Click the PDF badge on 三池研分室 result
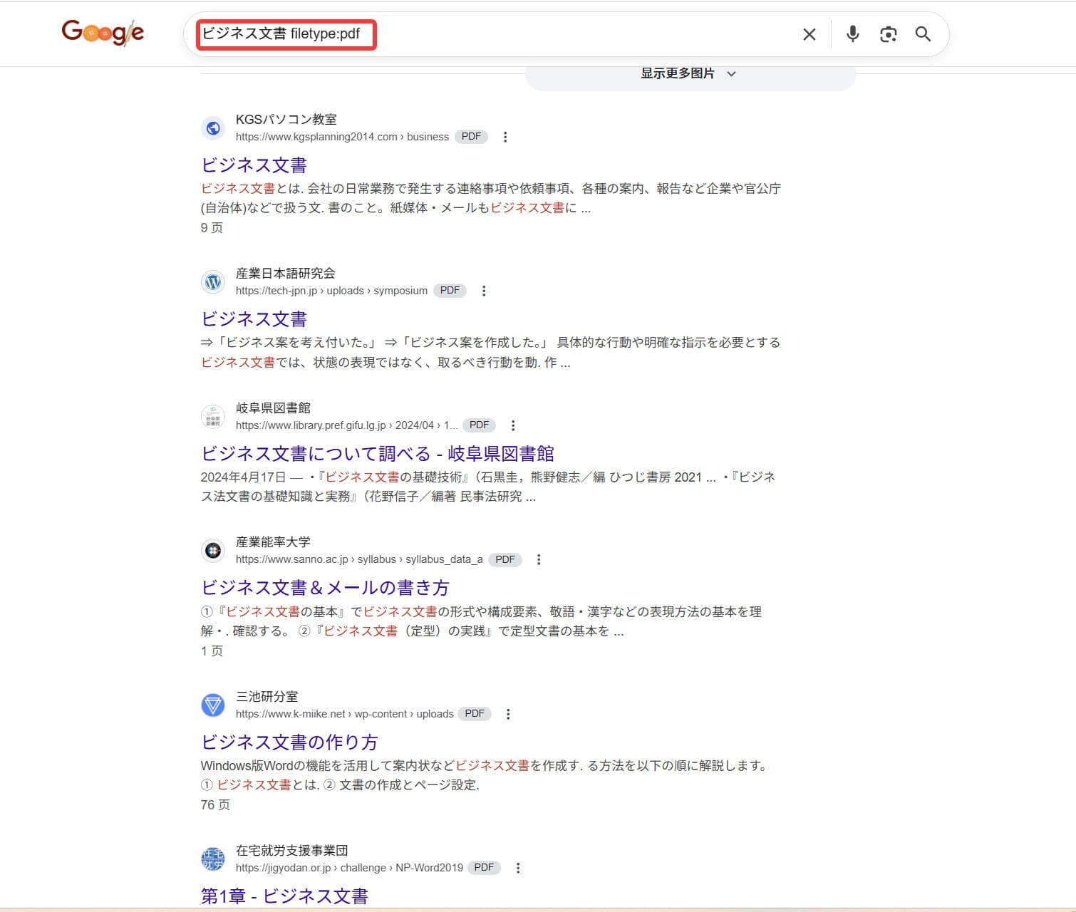 point(475,713)
